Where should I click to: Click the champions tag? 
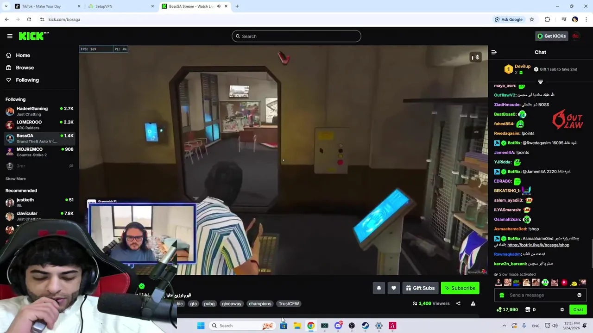pos(260,303)
